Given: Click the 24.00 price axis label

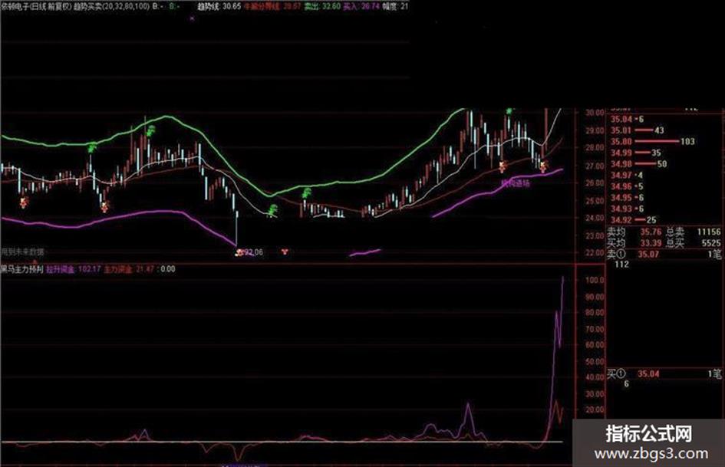Looking at the screenshot, I should coord(595,218).
